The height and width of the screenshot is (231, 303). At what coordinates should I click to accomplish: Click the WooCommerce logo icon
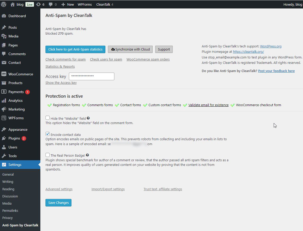point(4,74)
